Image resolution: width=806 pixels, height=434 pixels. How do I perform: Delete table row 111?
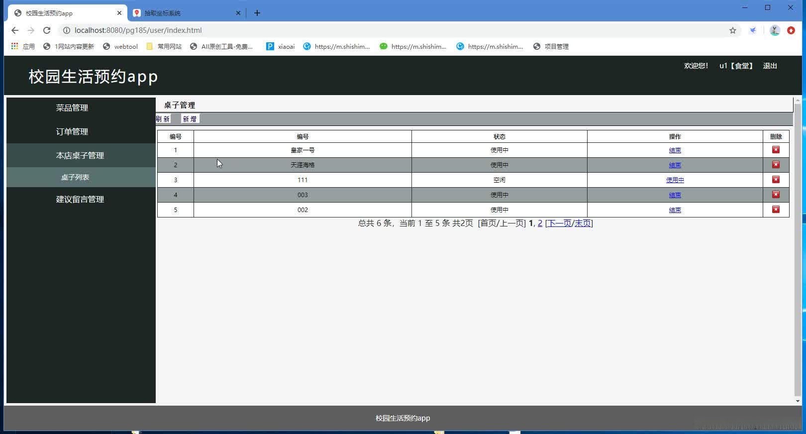point(776,180)
